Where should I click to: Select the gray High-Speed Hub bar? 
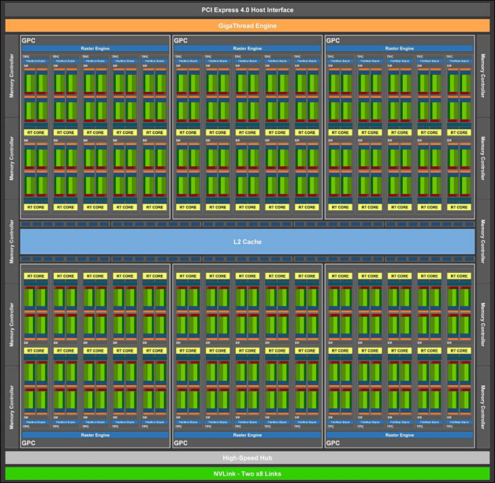[247, 458]
